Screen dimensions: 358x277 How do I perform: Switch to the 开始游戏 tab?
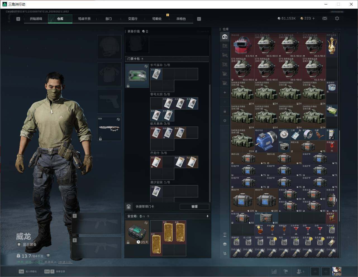(x=36, y=19)
